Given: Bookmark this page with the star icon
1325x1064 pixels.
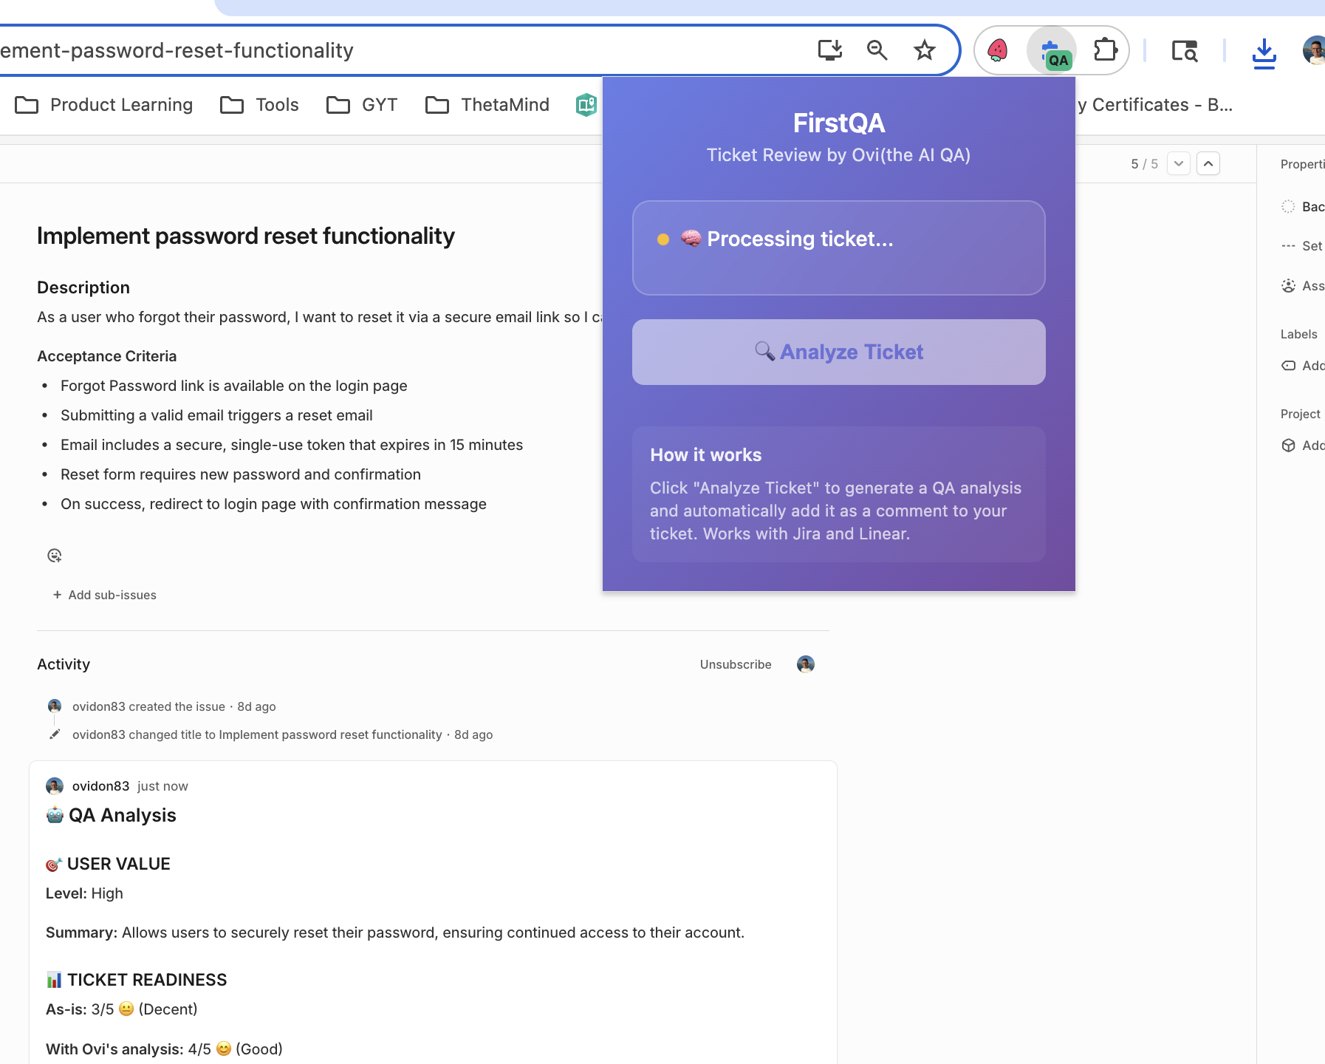Looking at the screenshot, I should click(924, 50).
